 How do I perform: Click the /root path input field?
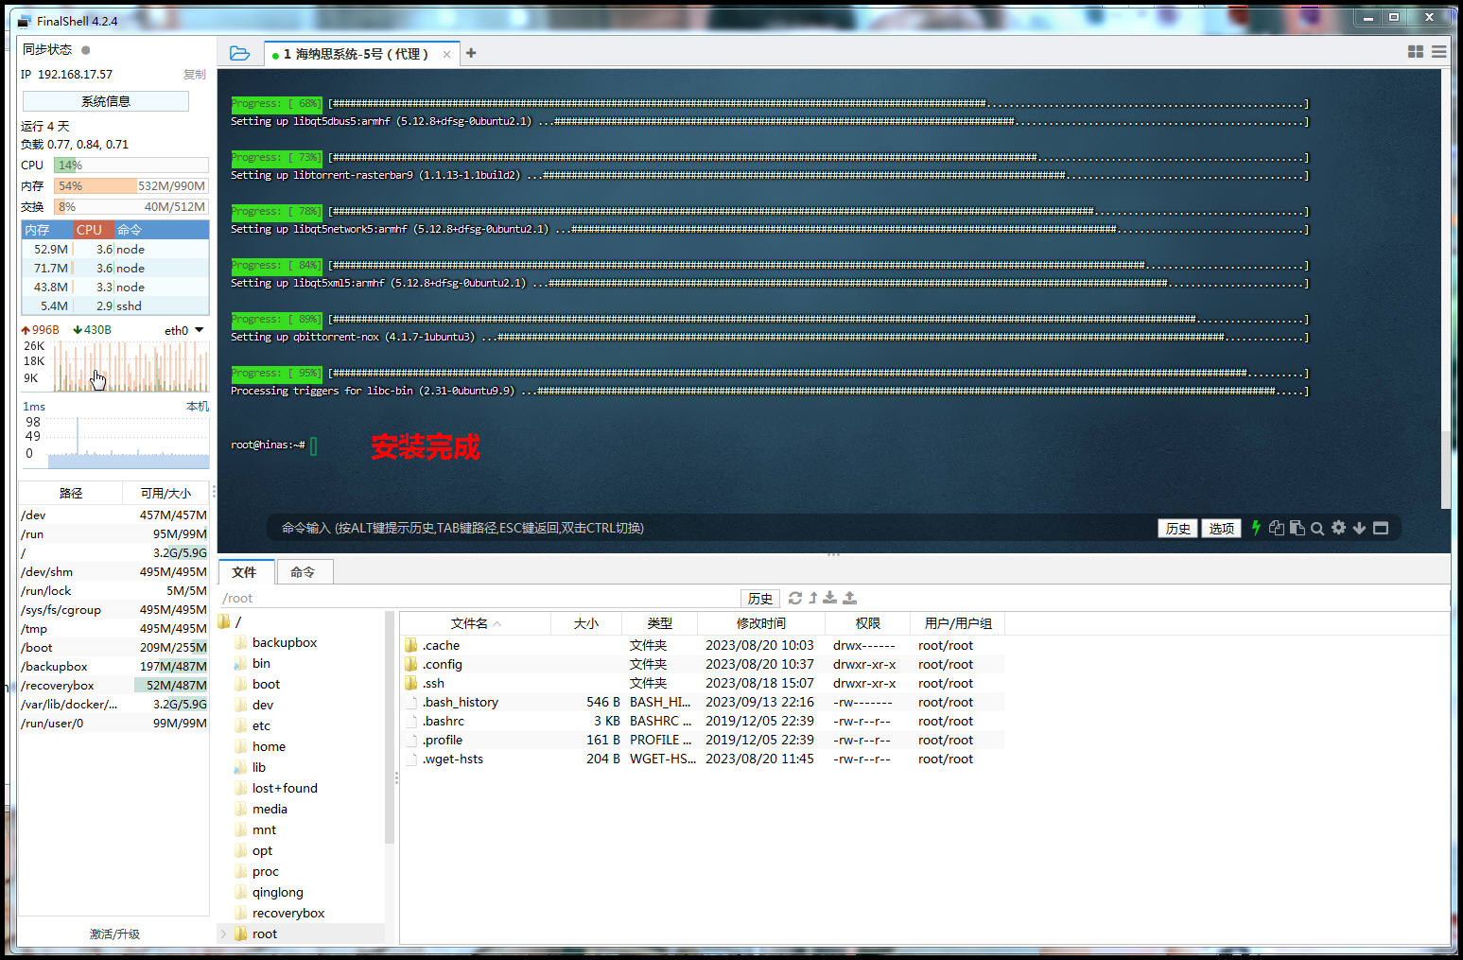pos(478,598)
